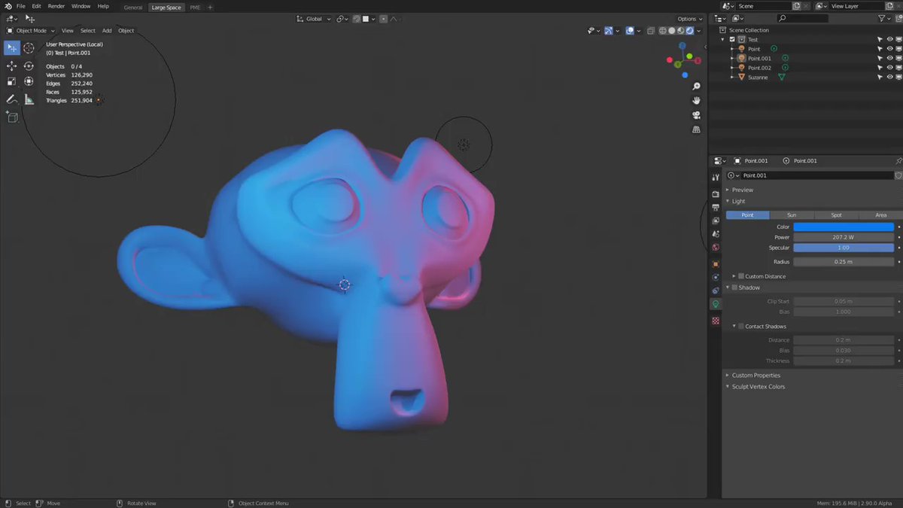The width and height of the screenshot is (903, 508).
Task: Click the Blender logo menu icon
Action: pyautogui.click(x=8, y=6)
